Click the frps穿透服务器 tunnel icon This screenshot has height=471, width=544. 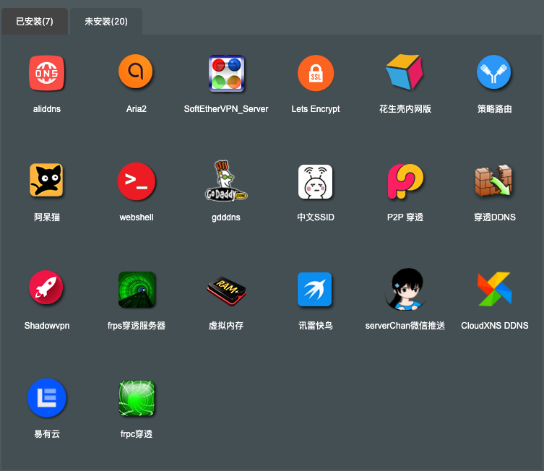pyautogui.click(x=137, y=290)
